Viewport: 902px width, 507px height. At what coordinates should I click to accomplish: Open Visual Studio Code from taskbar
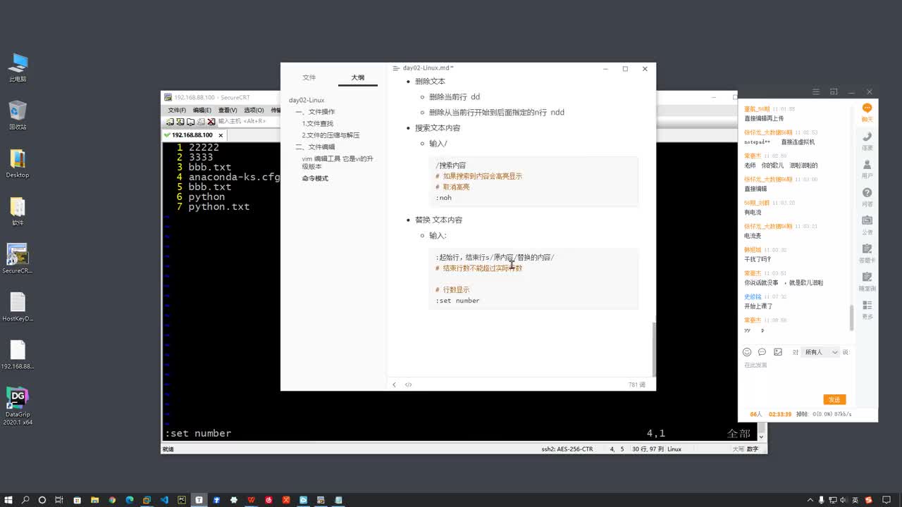pos(164,500)
